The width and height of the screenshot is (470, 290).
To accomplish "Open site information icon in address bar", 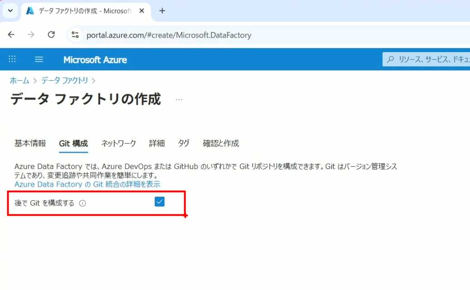I will tap(75, 35).
